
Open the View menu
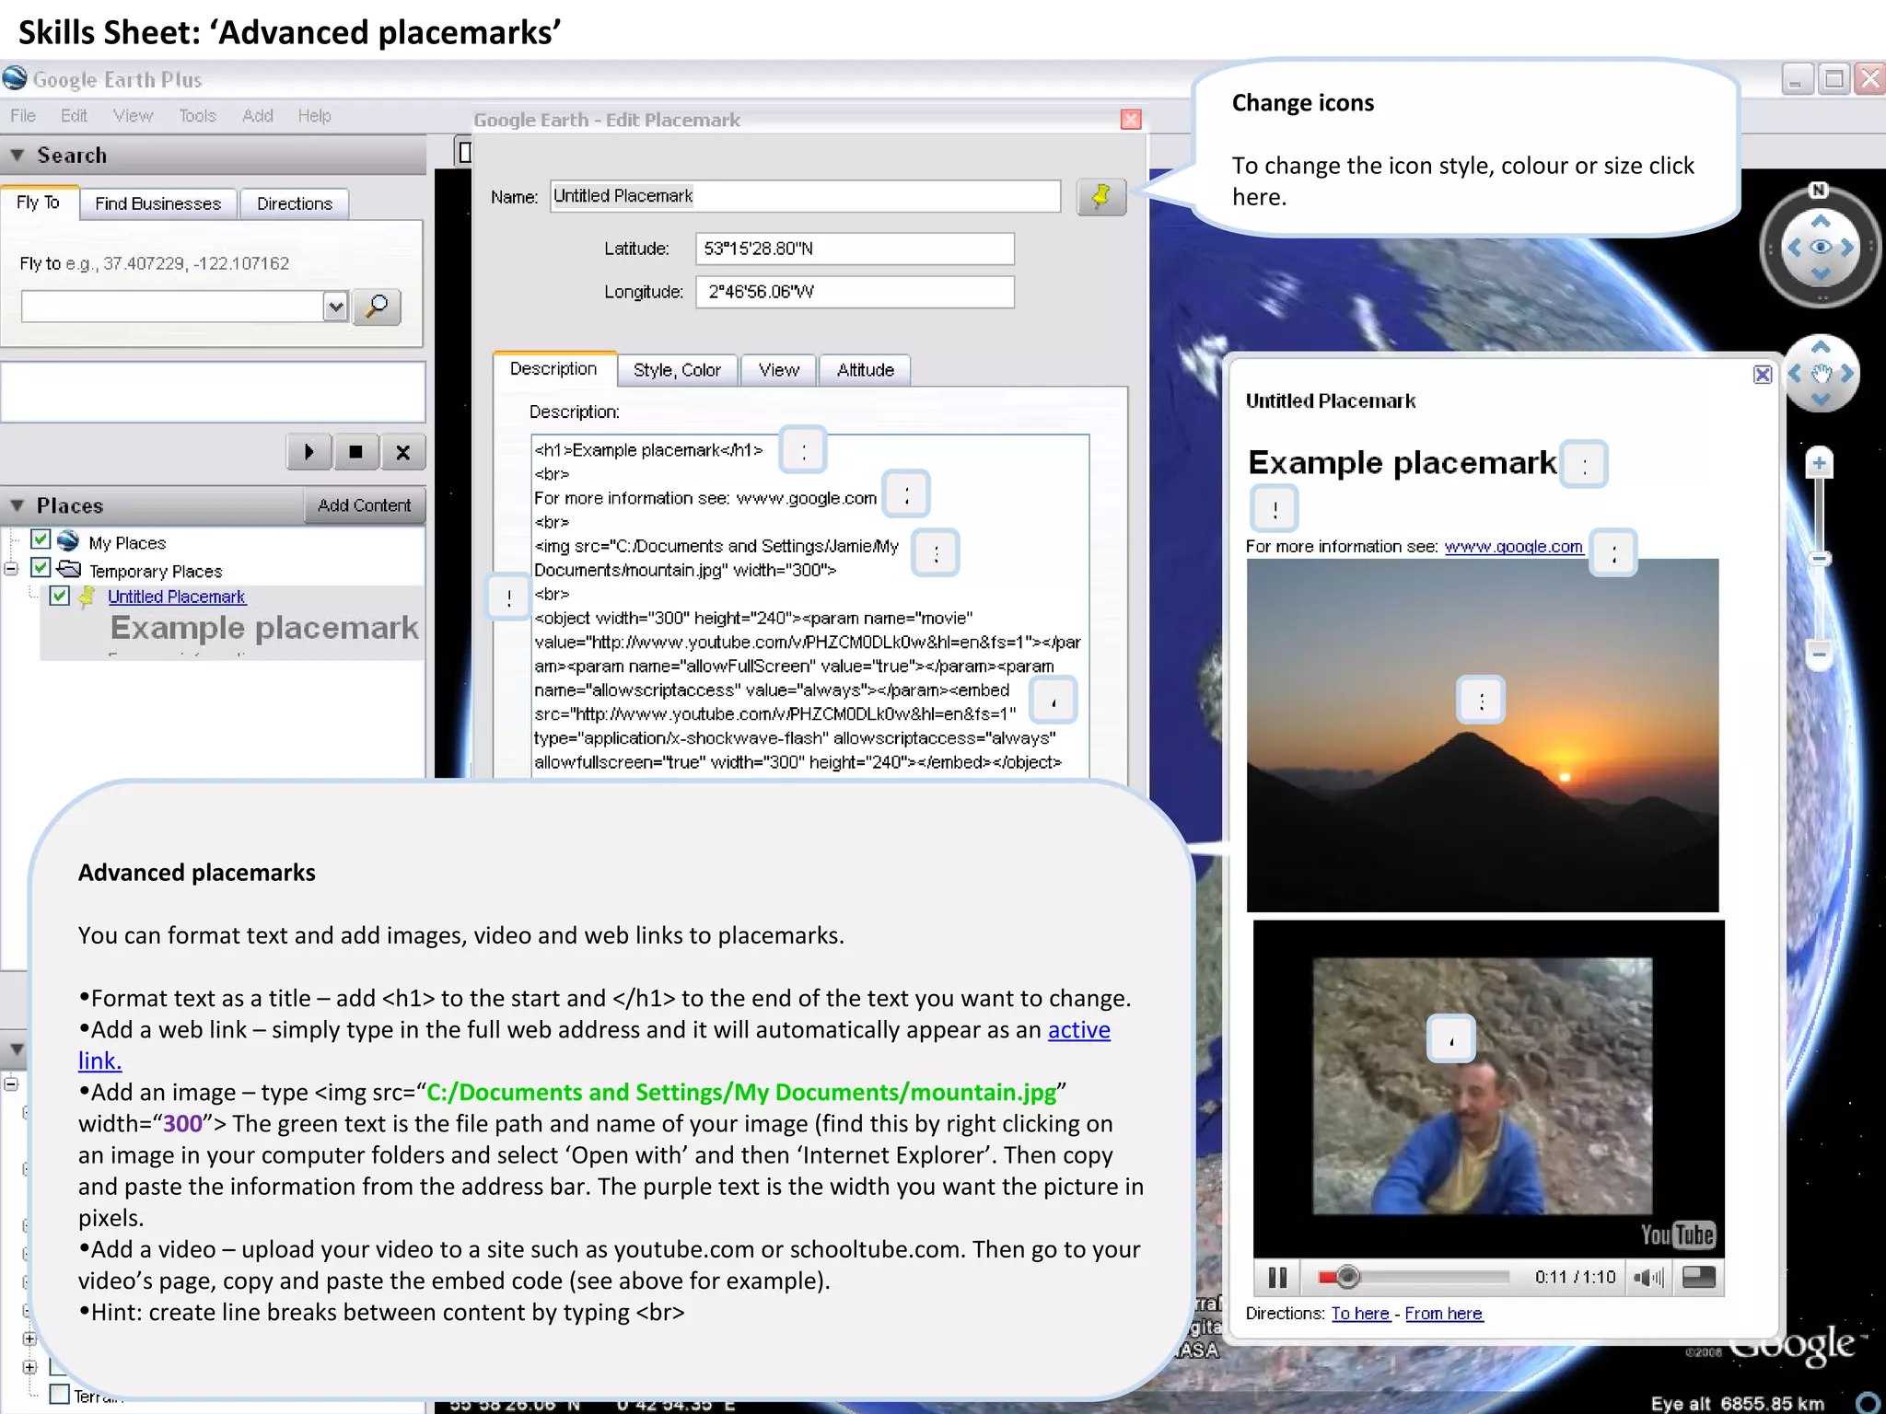coord(133,116)
